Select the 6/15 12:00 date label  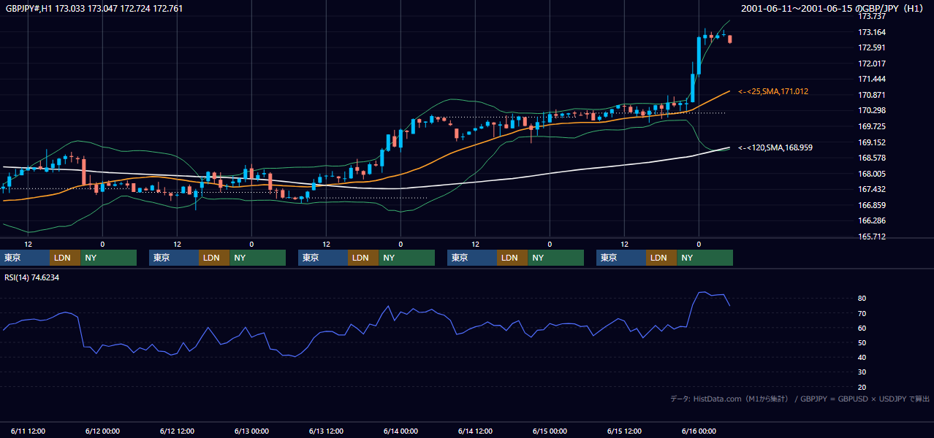(624, 431)
